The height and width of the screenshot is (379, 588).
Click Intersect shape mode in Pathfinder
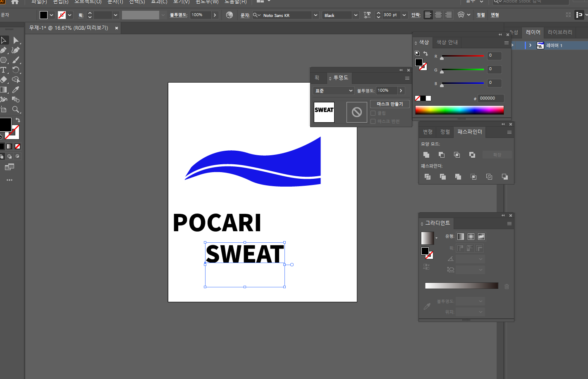click(457, 155)
